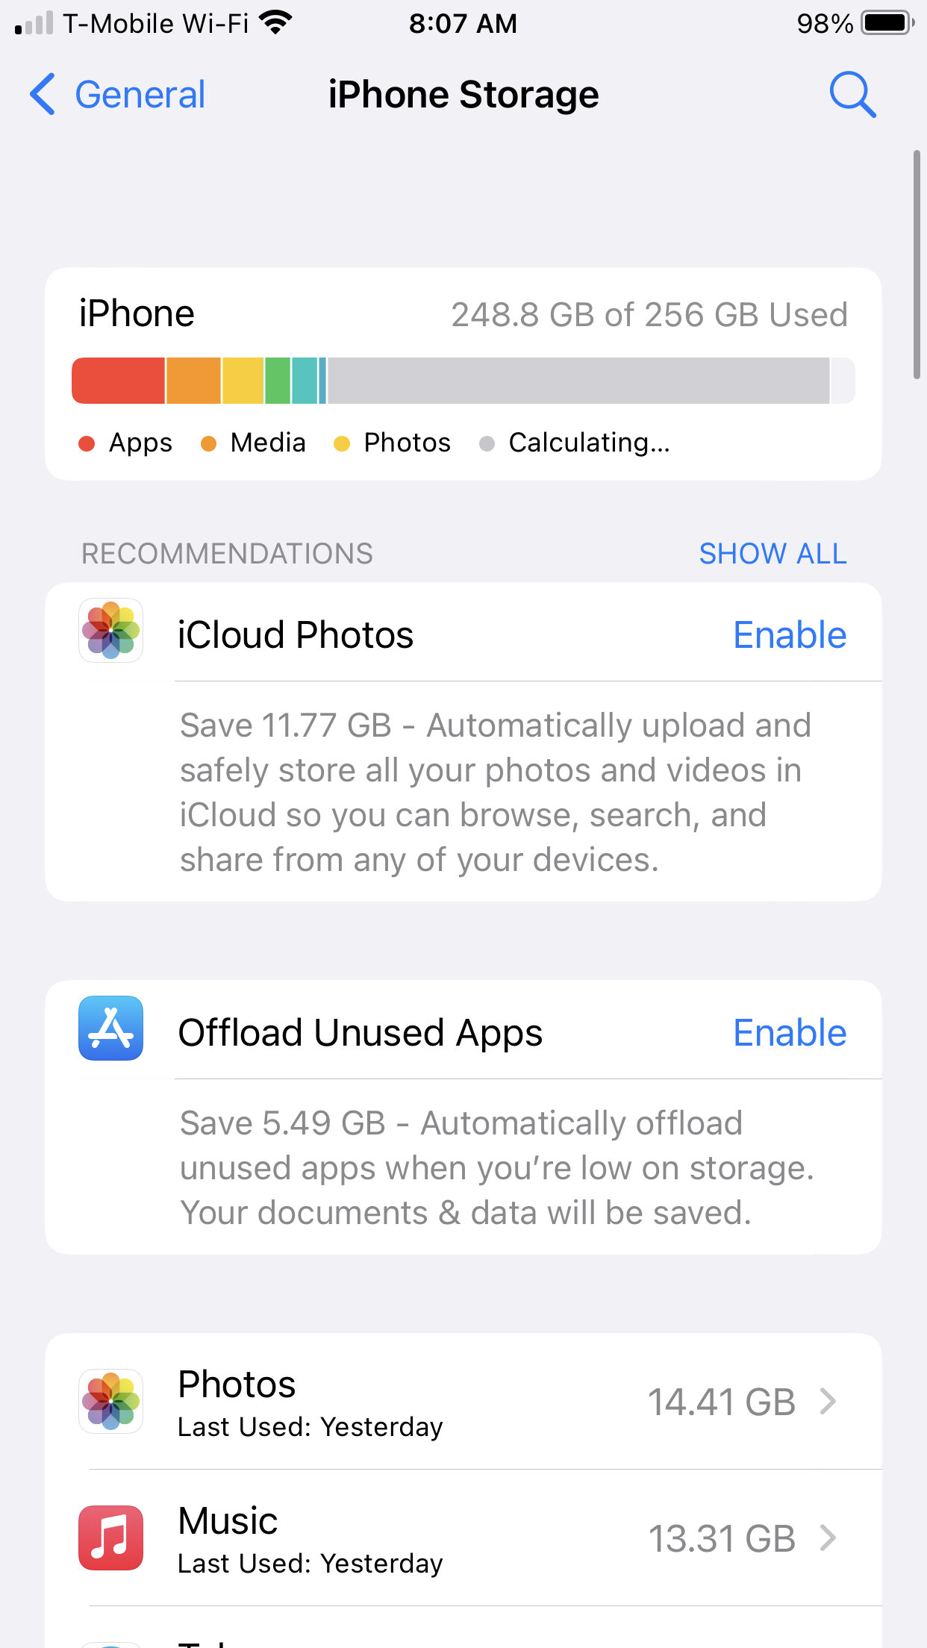The height and width of the screenshot is (1648, 927).
Task: Tap the search magnifier icon
Action: coord(852,95)
